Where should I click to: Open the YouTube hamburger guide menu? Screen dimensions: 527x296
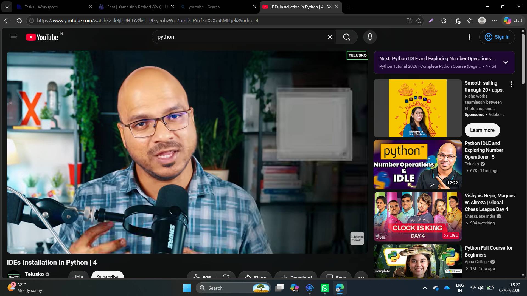(14, 37)
